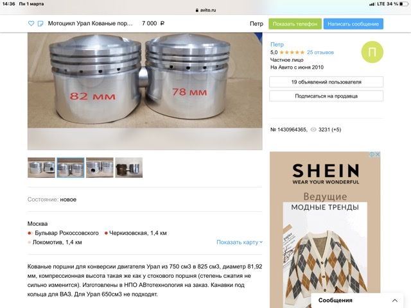Select first piston photo thumbnail
This screenshot has width=411, height=308.
click(41, 167)
